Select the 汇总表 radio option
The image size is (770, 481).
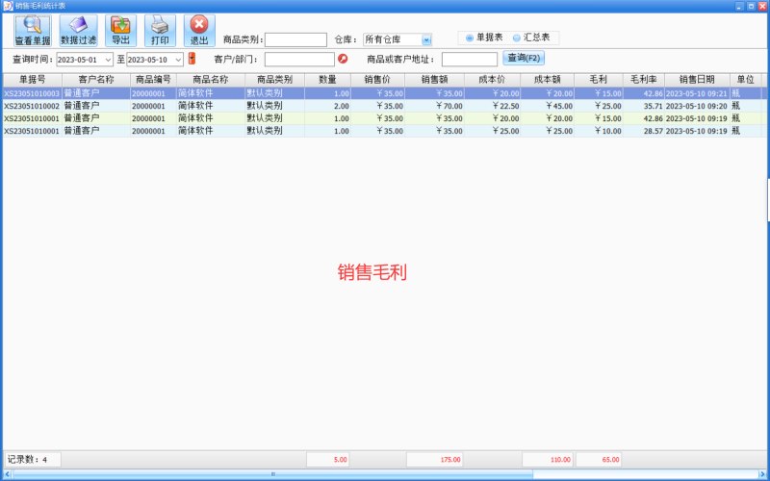531,38
